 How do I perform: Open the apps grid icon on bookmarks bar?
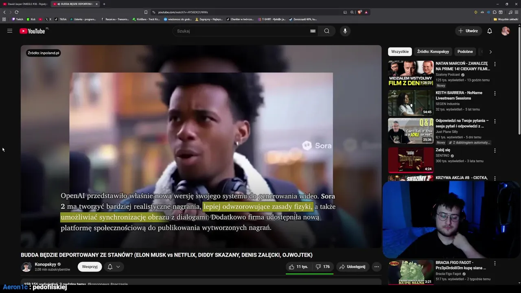[x=4, y=19]
